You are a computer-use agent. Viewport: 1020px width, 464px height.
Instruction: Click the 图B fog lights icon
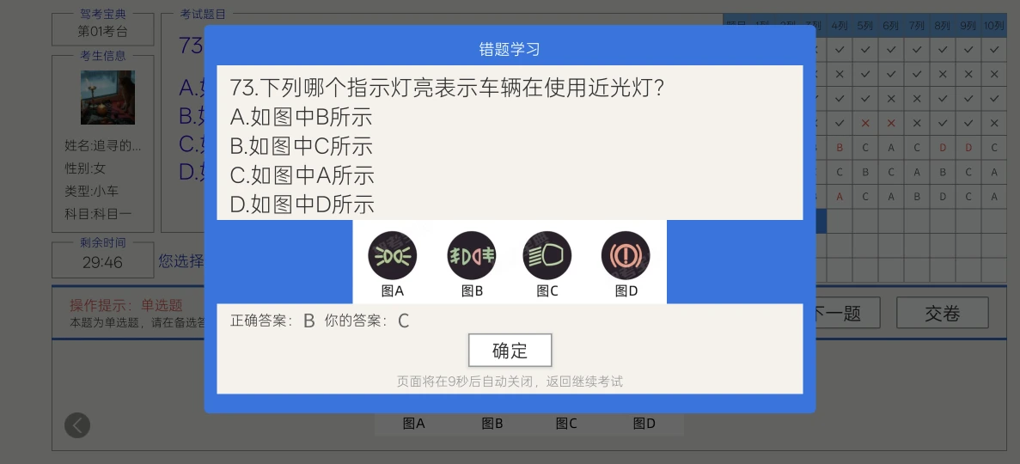(472, 256)
